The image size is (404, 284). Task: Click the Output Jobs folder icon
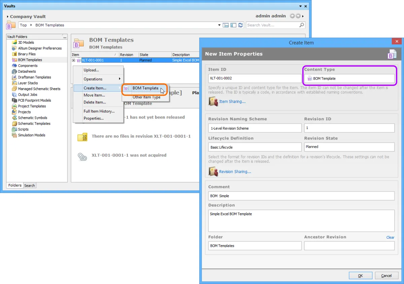pos(14,95)
